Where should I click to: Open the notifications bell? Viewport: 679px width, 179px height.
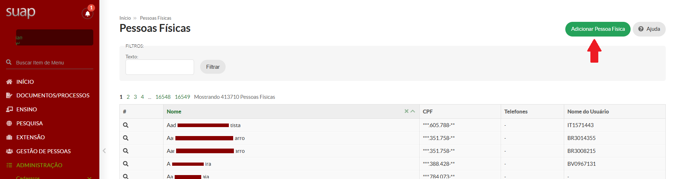point(87,14)
